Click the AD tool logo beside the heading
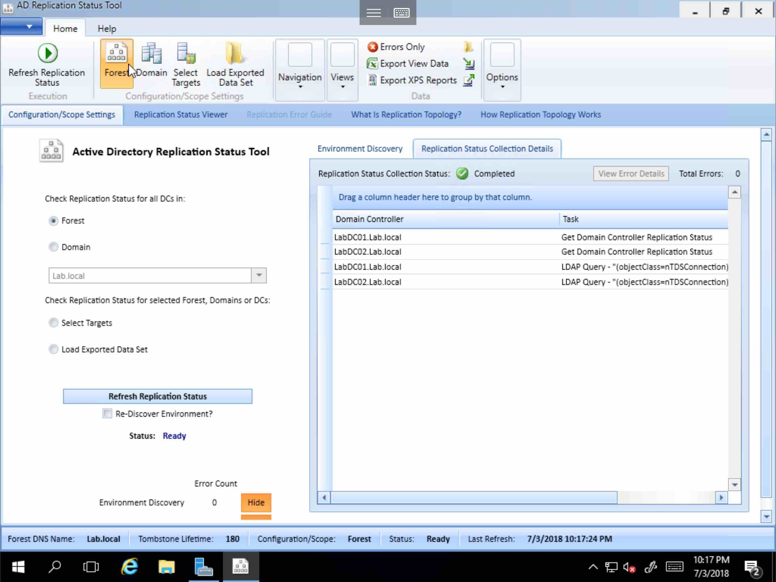The width and height of the screenshot is (776, 582). point(51,151)
